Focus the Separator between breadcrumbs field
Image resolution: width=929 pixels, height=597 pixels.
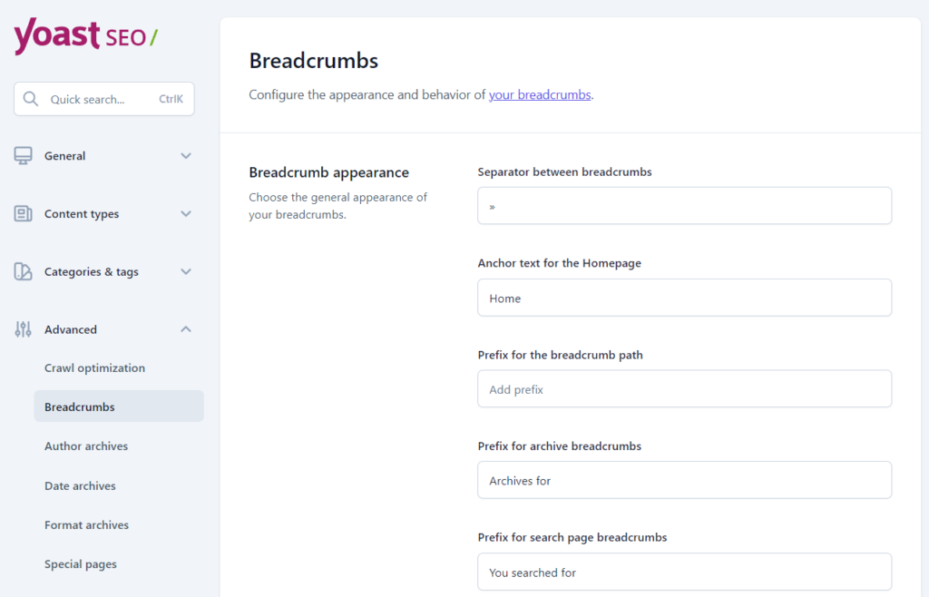(x=684, y=206)
